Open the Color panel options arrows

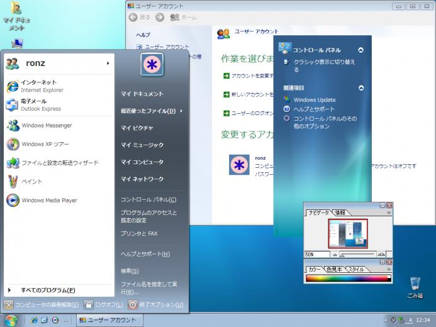tap(389, 269)
